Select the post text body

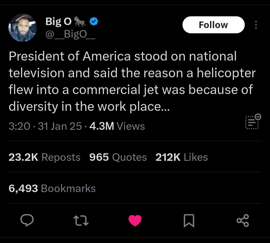[132, 81]
